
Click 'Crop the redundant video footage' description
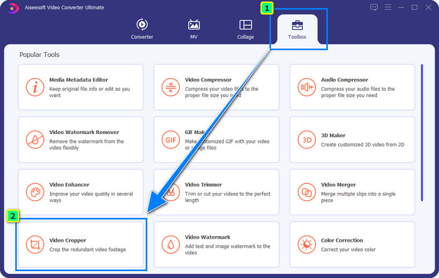click(x=88, y=249)
